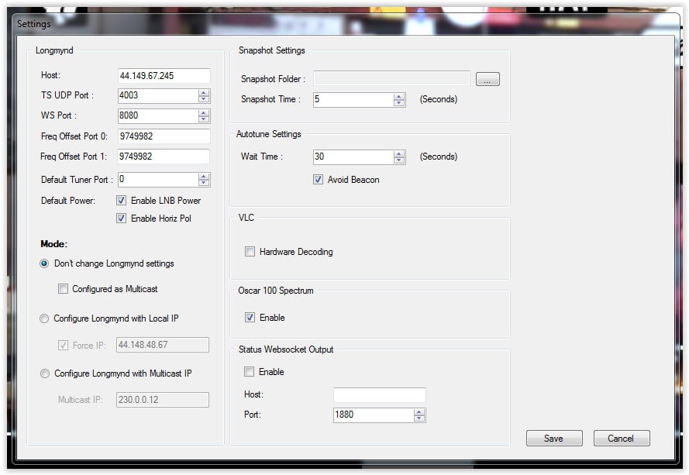The width and height of the screenshot is (689, 475).
Task: Enable VLC Hardware Decoding
Action: 250,252
